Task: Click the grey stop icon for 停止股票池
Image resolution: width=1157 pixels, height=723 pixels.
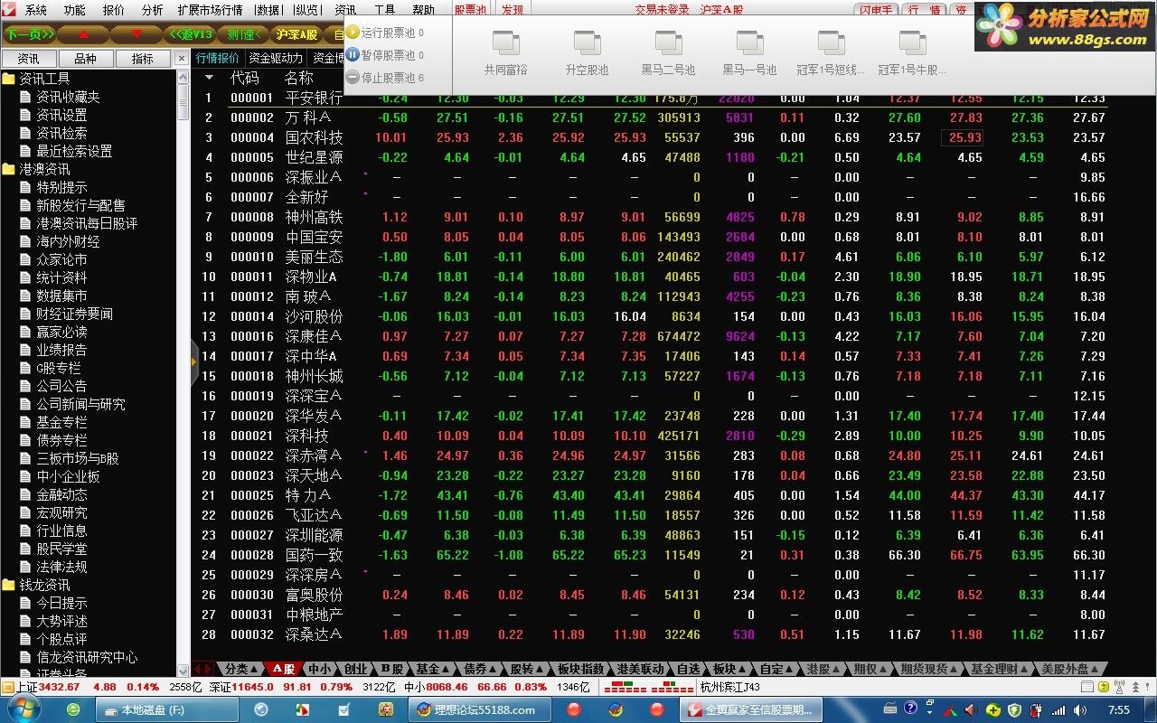Action: [353, 78]
